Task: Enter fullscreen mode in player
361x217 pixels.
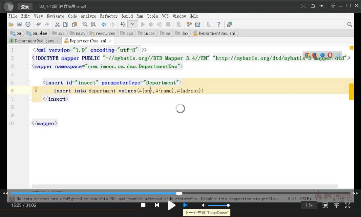Action: tap(348, 205)
